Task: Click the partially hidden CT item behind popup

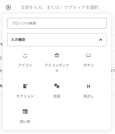Action: point(113,71)
